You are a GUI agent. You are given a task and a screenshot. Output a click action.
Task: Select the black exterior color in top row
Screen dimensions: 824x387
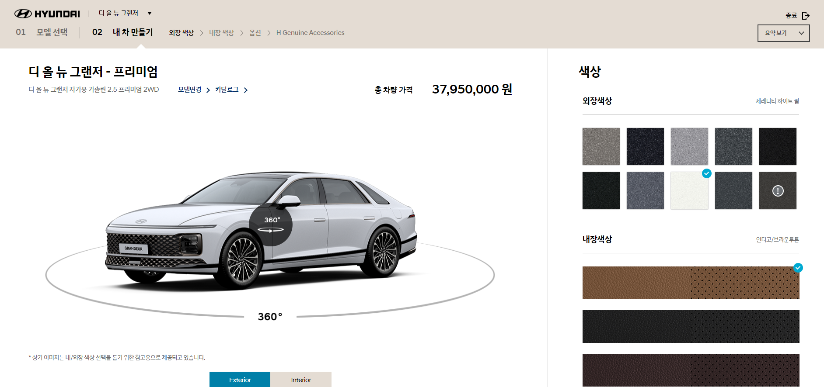point(778,146)
